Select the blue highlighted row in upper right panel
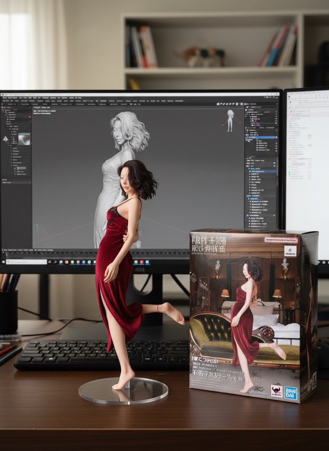The width and height of the screenshot is (329, 451). 262,138
